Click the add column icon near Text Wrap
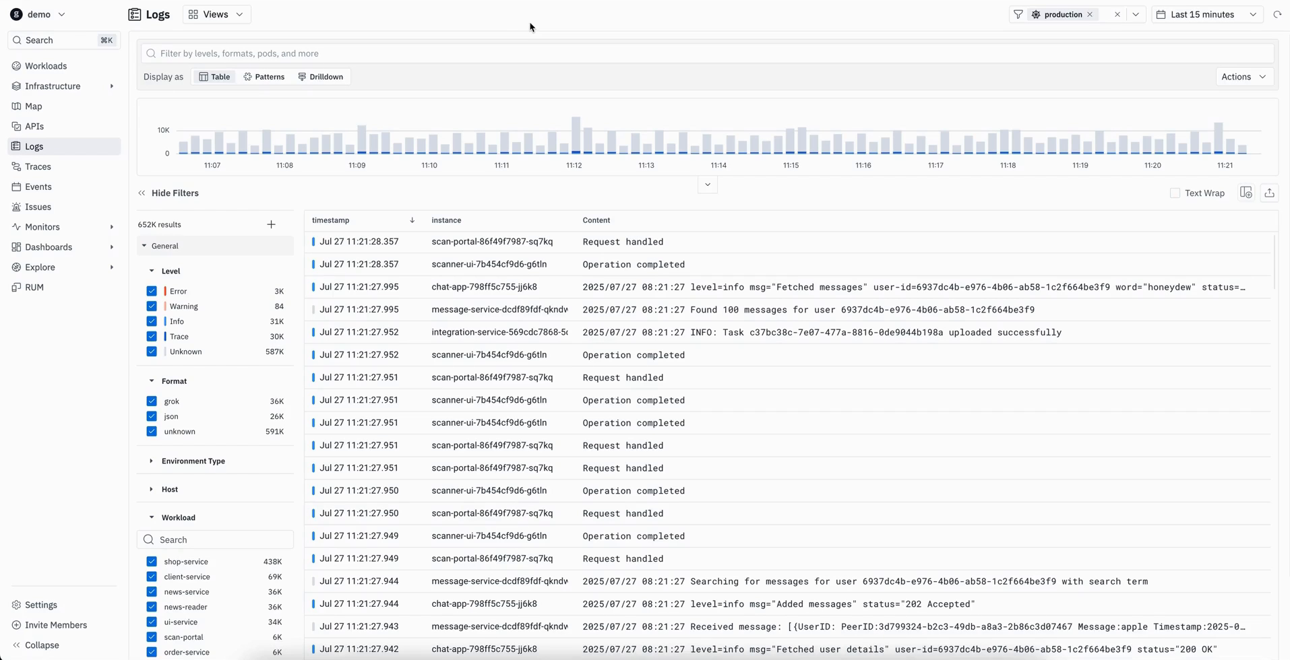The width and height of the screenshot is (1290, 660). 1246,193
